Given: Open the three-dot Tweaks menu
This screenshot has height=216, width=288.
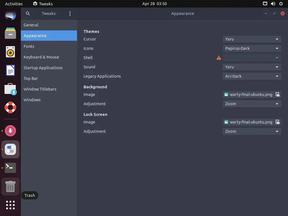Looking at the screenshot, I should (x=70, y=13).
